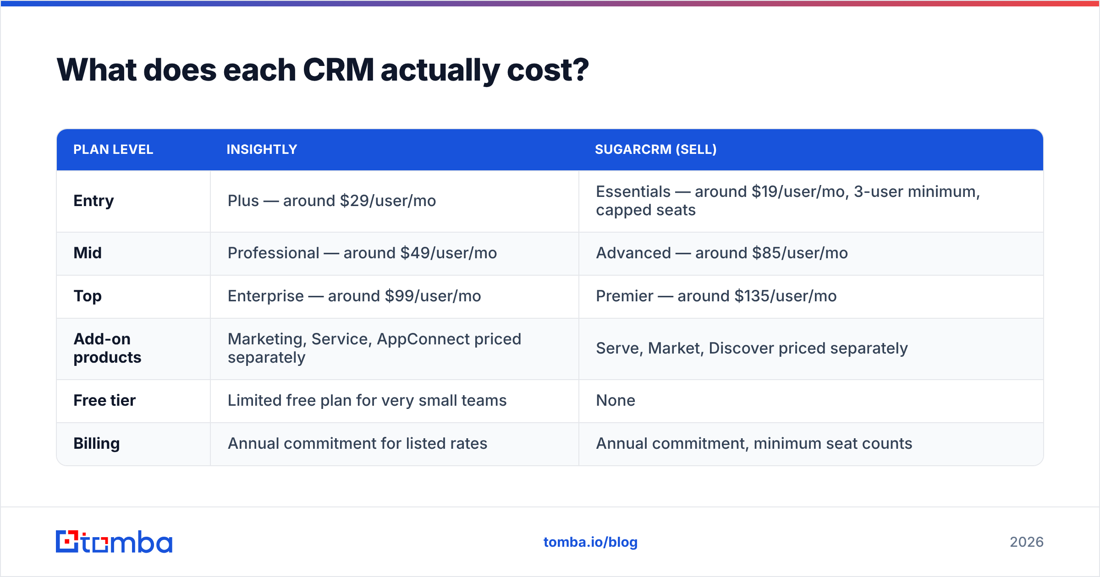Click the INSIGHTLY column header

click(262, 149)
